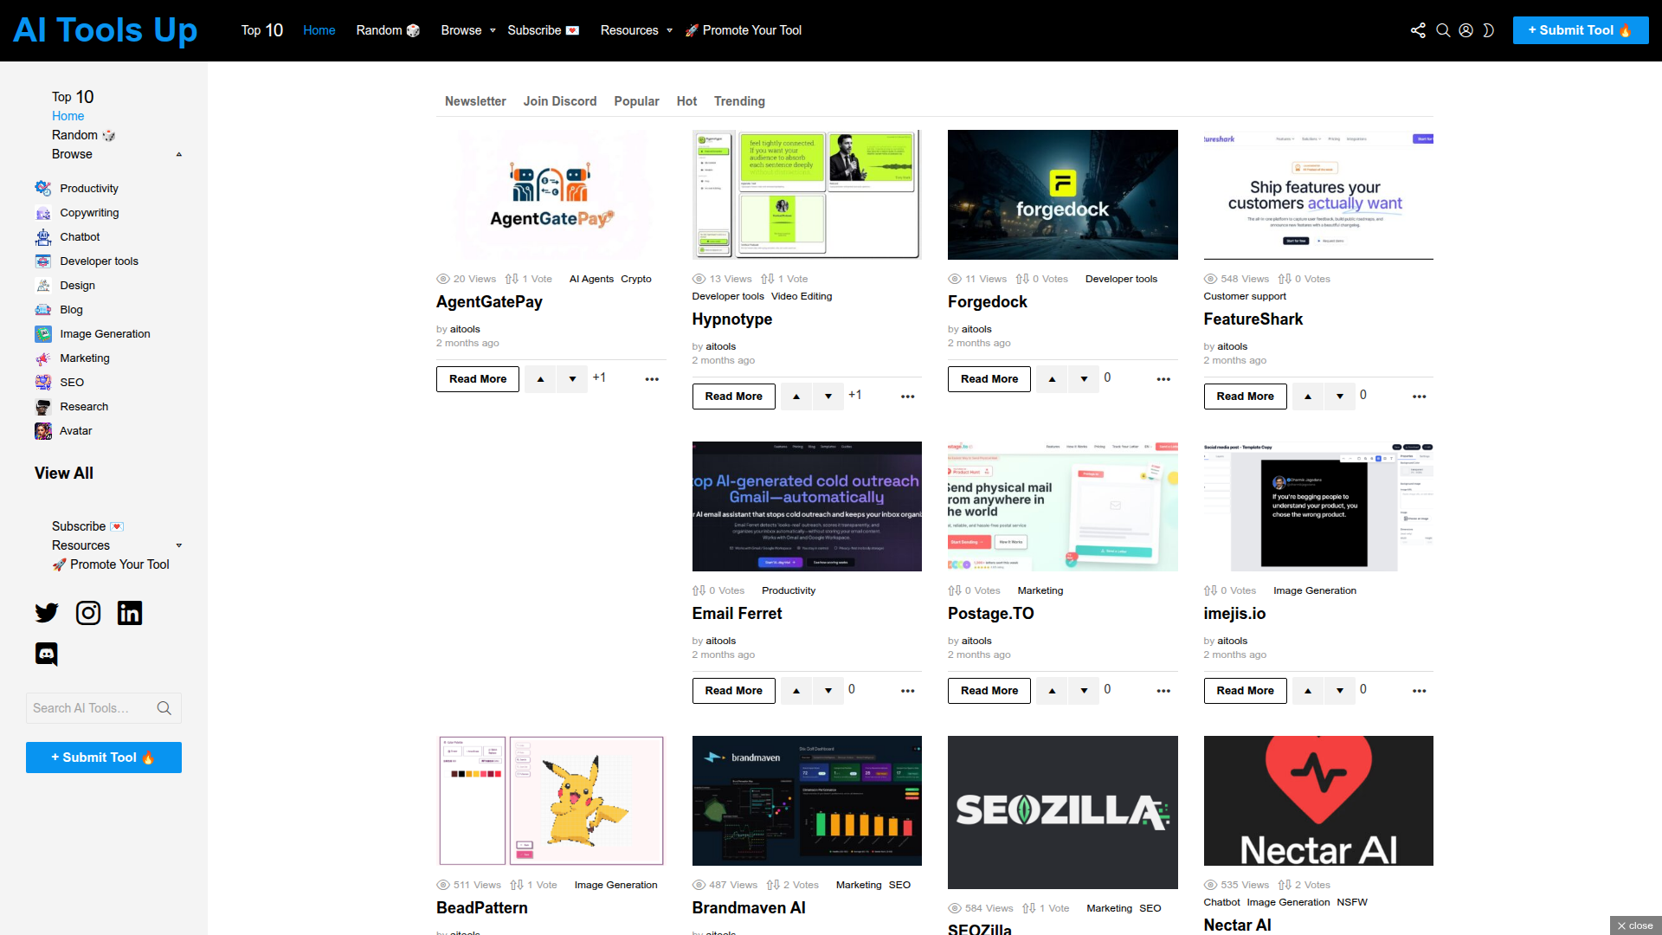The height and width of the screenshot is (935, 1662).
Task: Upvote AgentGatePay with the up arrow
Action: 540,379
